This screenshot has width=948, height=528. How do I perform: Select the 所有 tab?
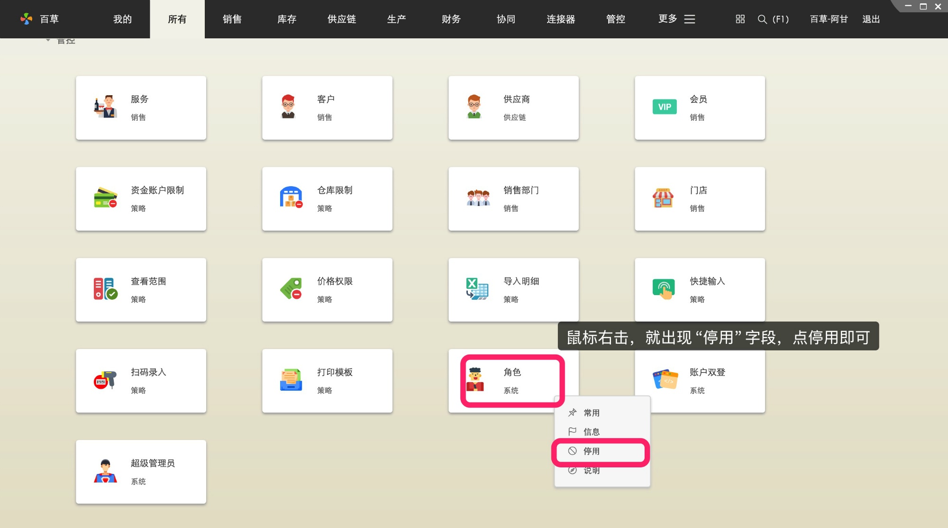[x=177, y=19]
